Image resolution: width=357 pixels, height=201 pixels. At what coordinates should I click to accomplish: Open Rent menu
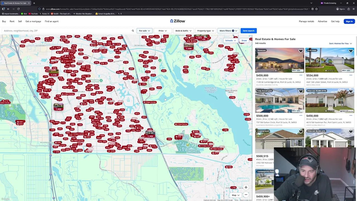click(x=12, y=21)
